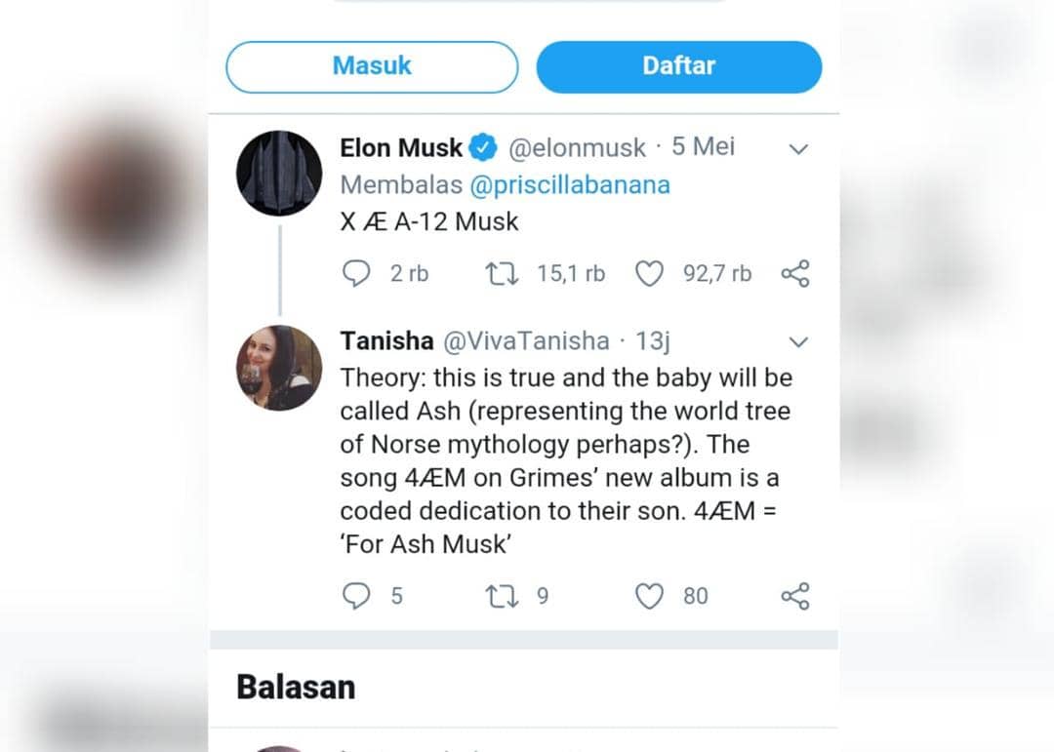Reply to Tanisha's tweet

click(x=356, y=596)
